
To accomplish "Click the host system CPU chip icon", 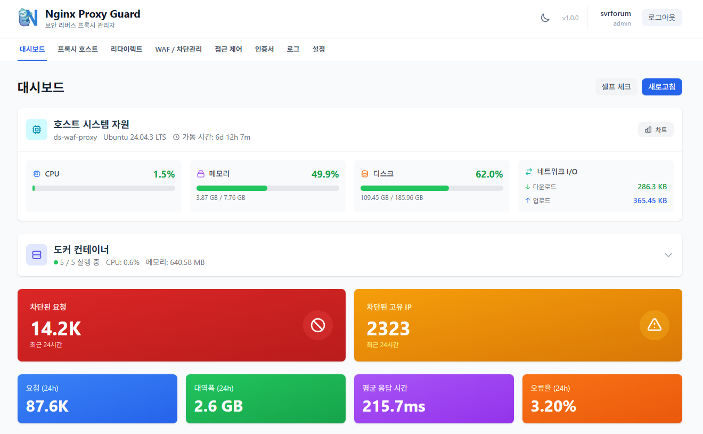I will point(37,130).
